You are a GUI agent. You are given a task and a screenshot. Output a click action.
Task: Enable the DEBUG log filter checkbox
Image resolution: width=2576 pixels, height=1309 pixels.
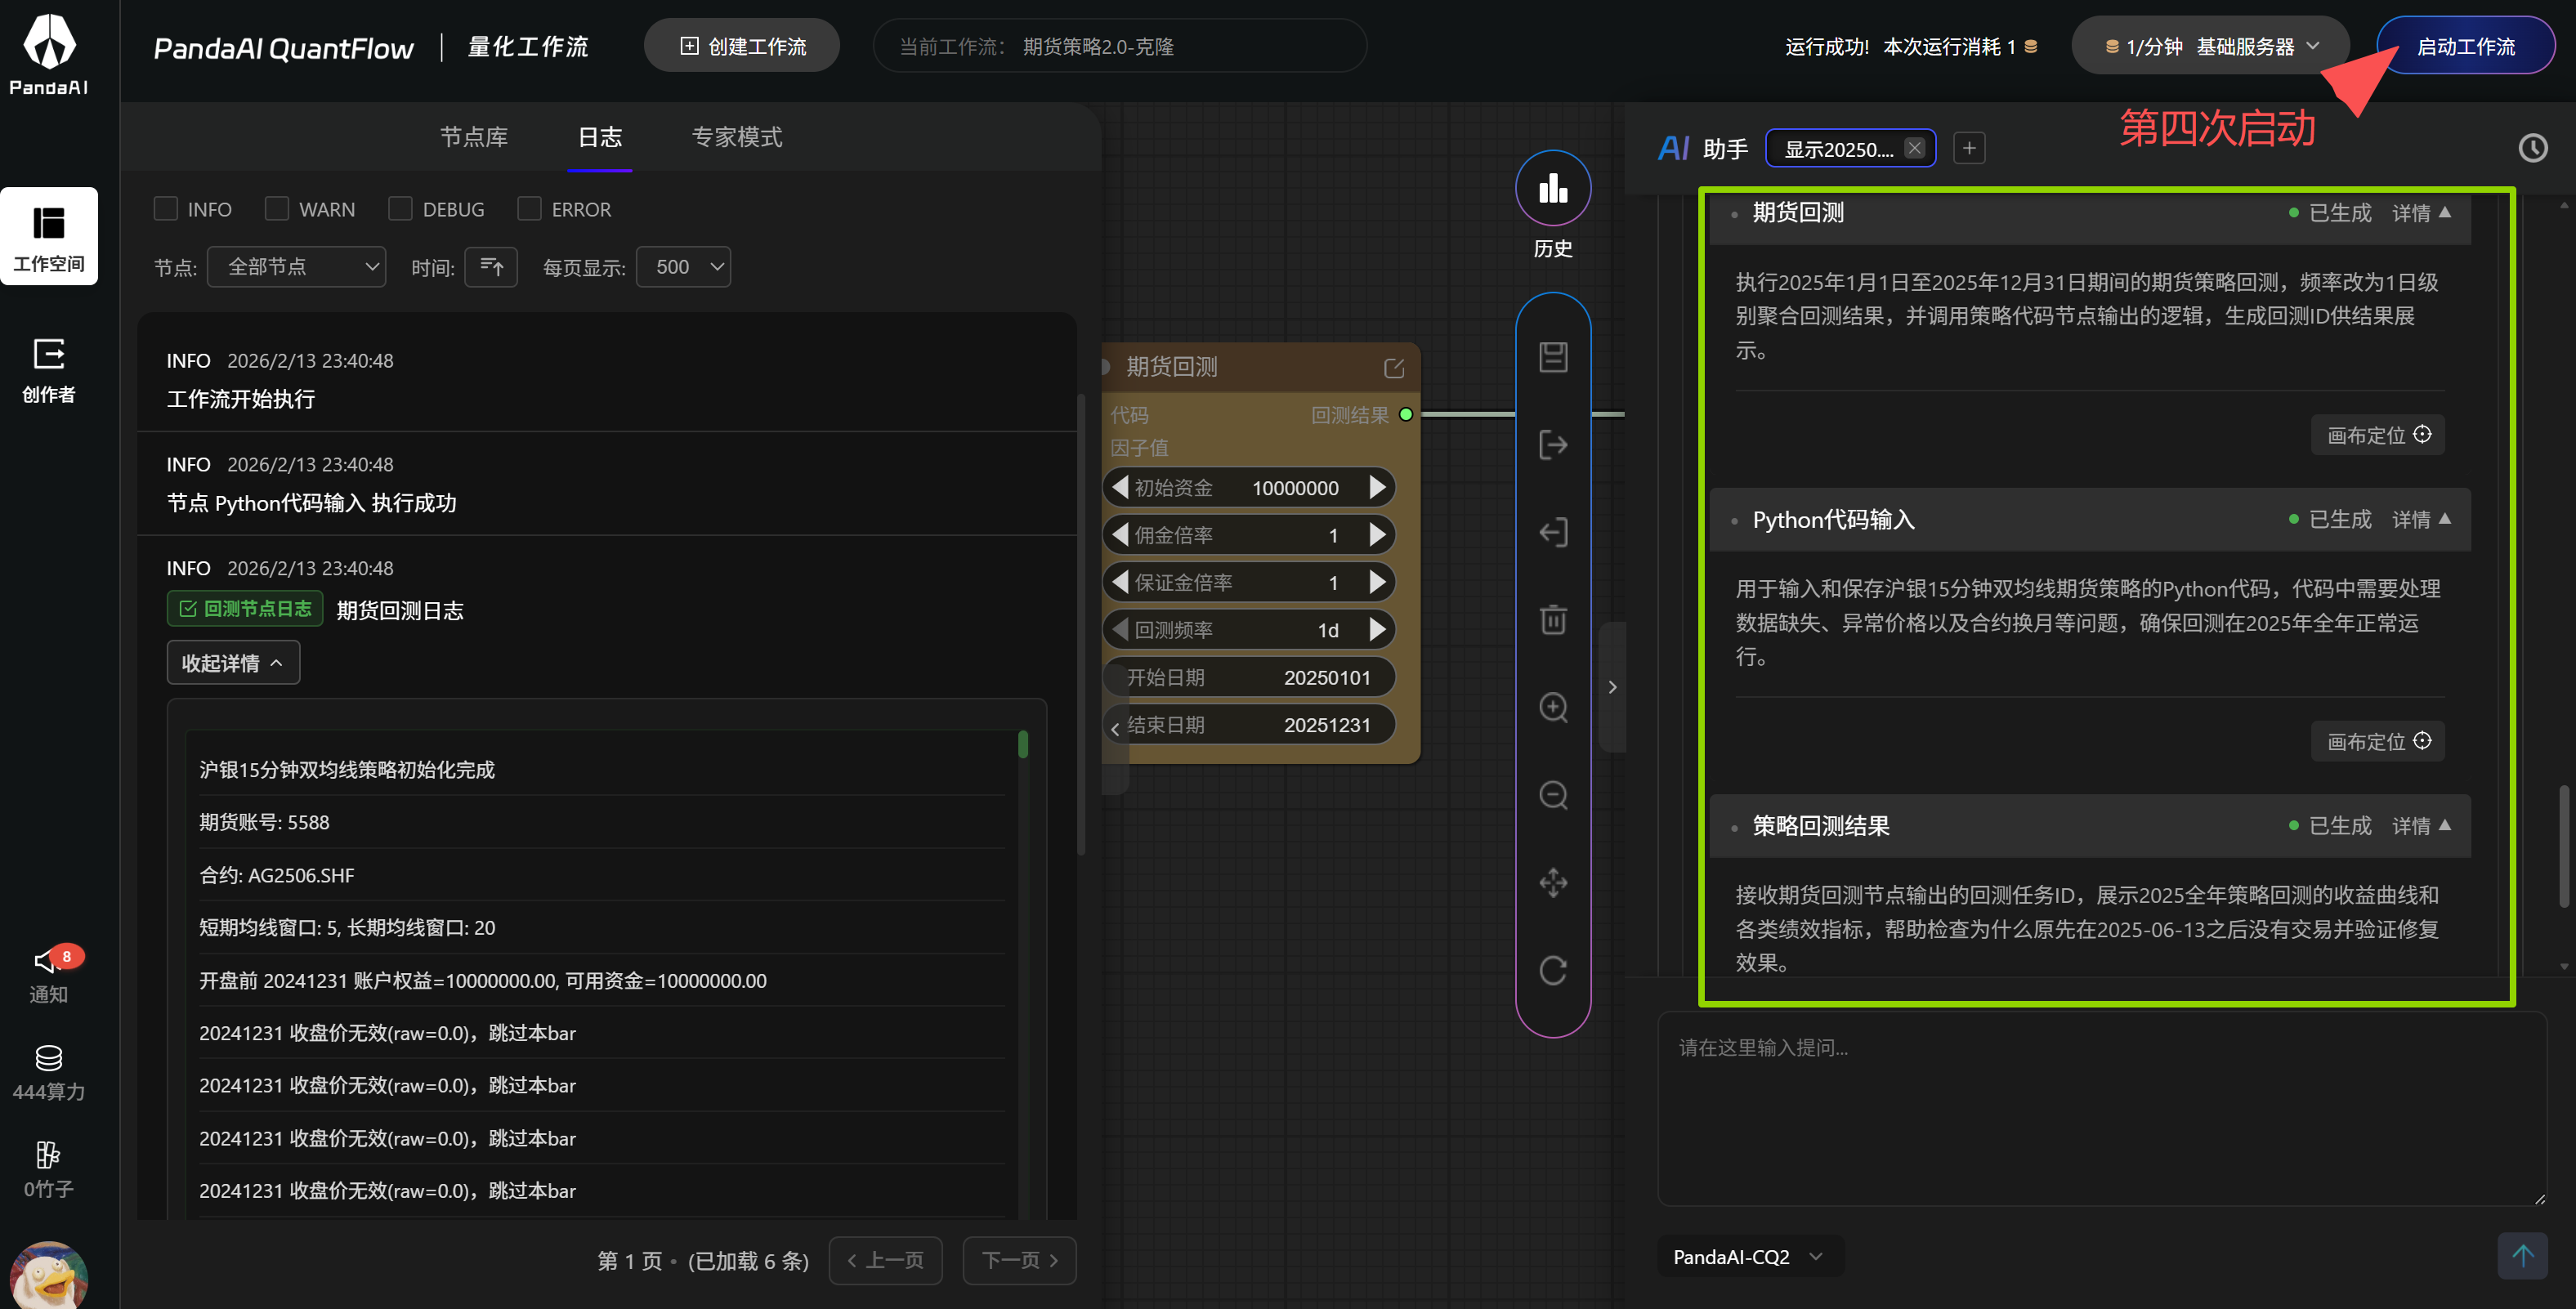pos(400,209)
